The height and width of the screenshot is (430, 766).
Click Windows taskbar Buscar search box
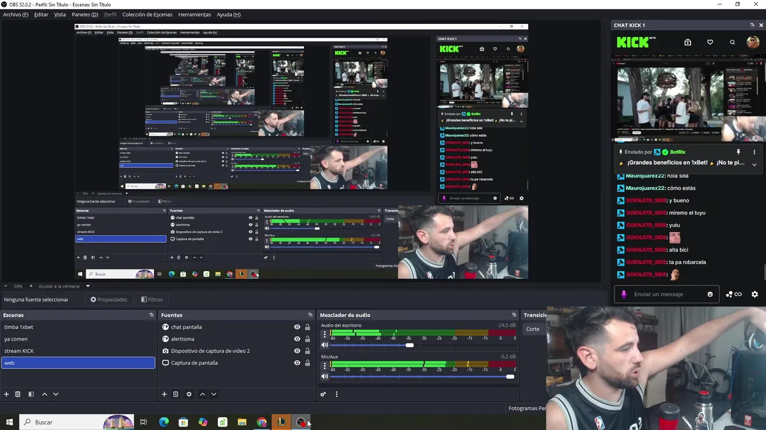coord(77,422)
